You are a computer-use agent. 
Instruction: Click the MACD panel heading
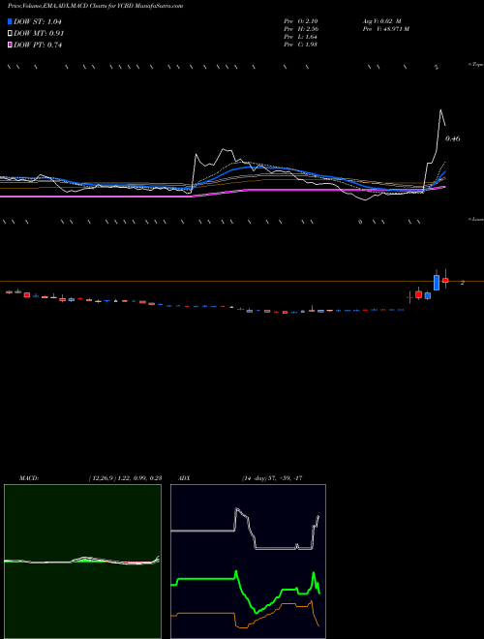coord(29,478)
